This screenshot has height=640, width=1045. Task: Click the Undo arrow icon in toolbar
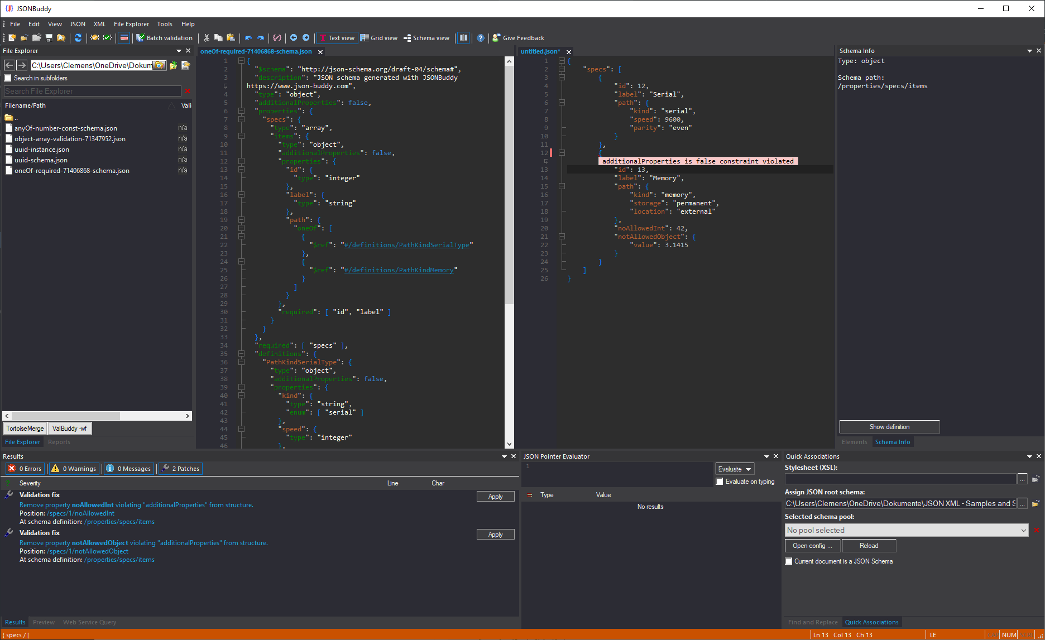tap(248, 38)
